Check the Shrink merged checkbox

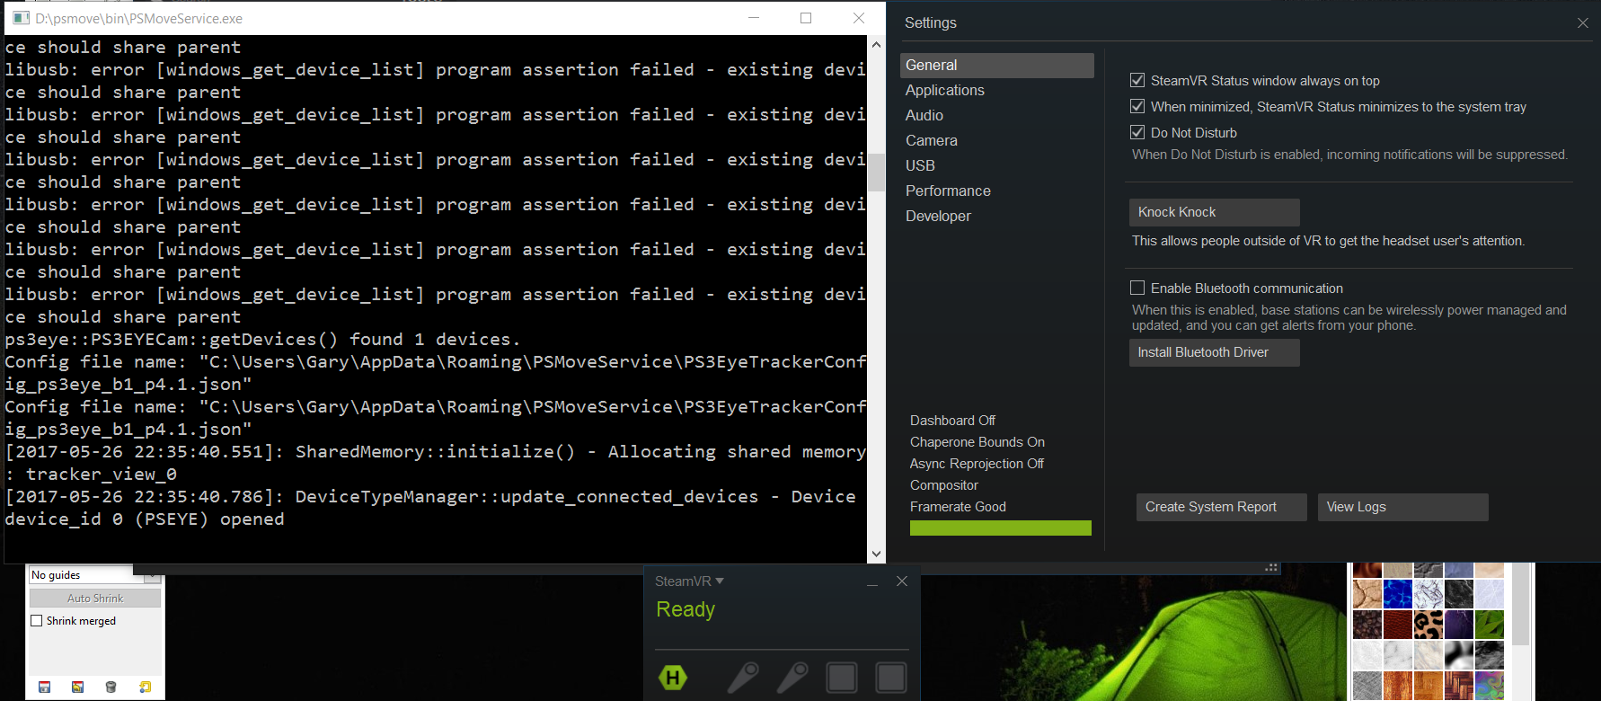[x=37, y=621]
